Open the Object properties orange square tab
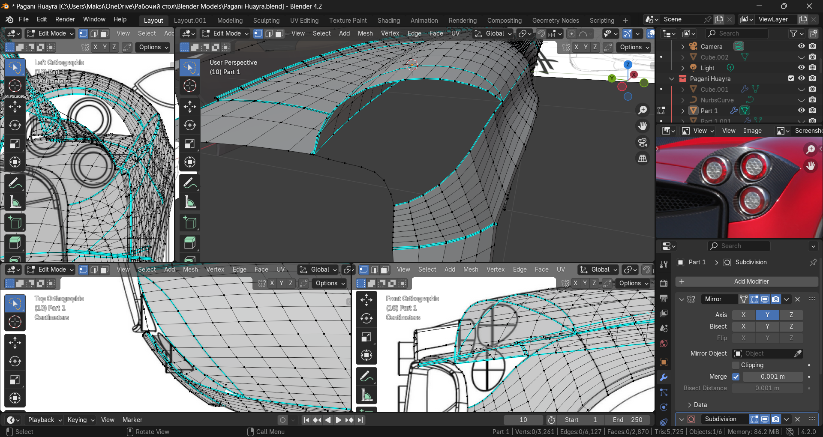823x437 pixels. [664, 362]
